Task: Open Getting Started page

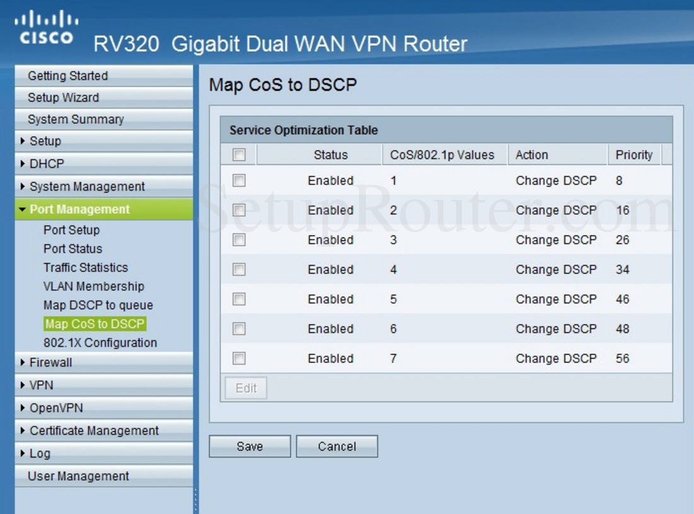Action: [103, 76]
